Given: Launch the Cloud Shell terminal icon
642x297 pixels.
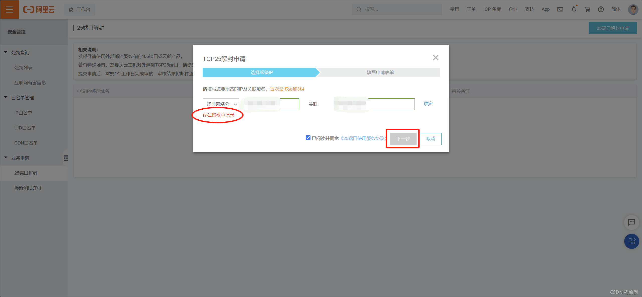Looking at the screenshot, I should (x=560, y=9).
